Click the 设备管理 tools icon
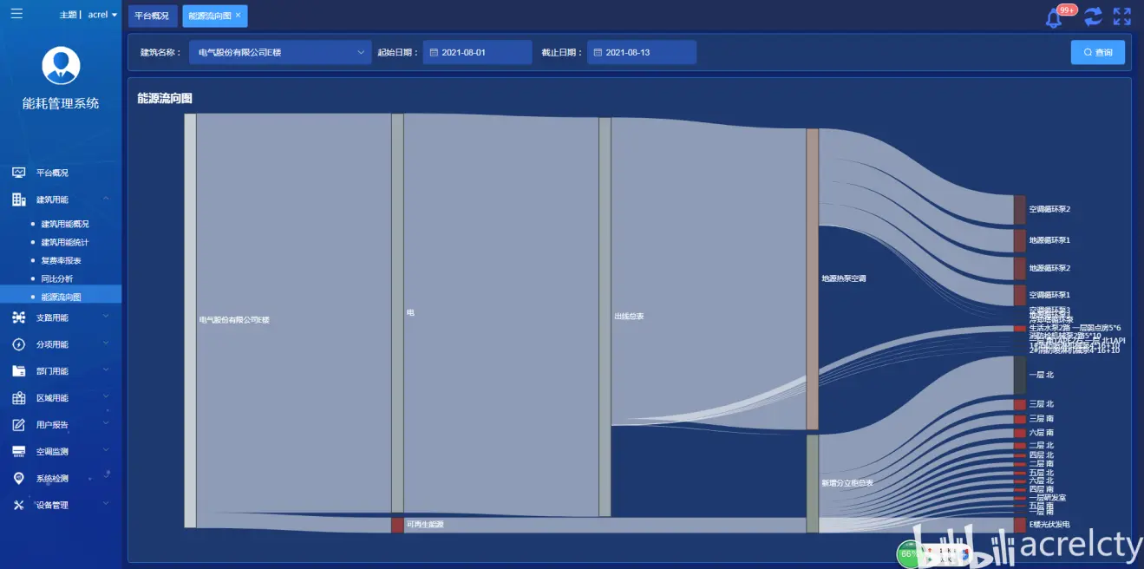 pos(18,505)
